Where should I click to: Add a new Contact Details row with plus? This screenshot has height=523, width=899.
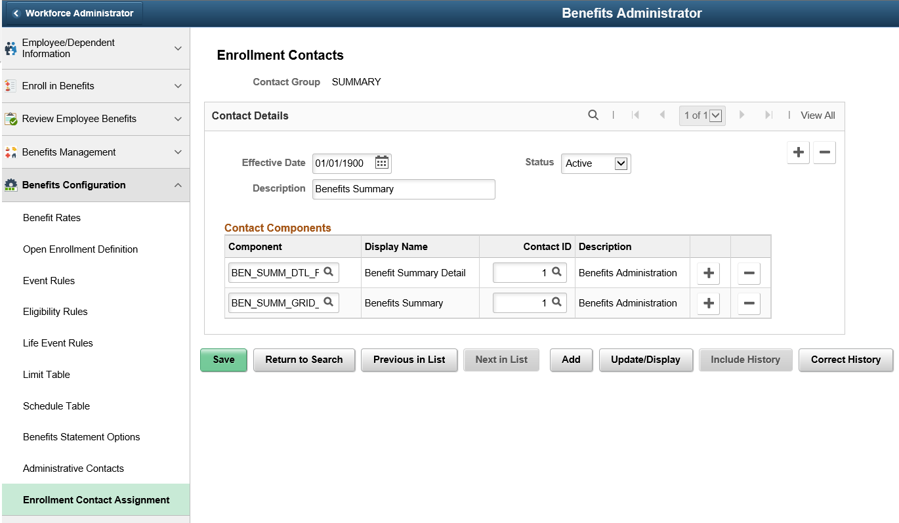click(798, 152)
